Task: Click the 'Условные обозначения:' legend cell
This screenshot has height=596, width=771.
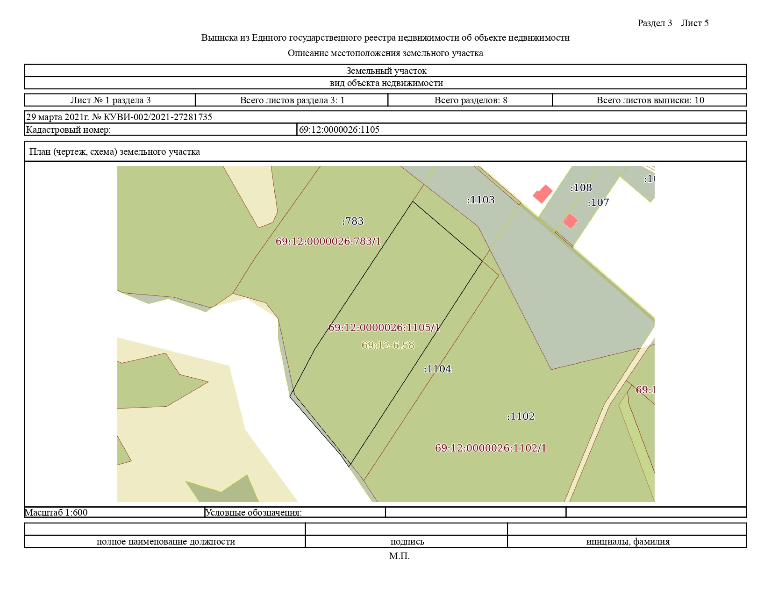Action: (254, 512)
